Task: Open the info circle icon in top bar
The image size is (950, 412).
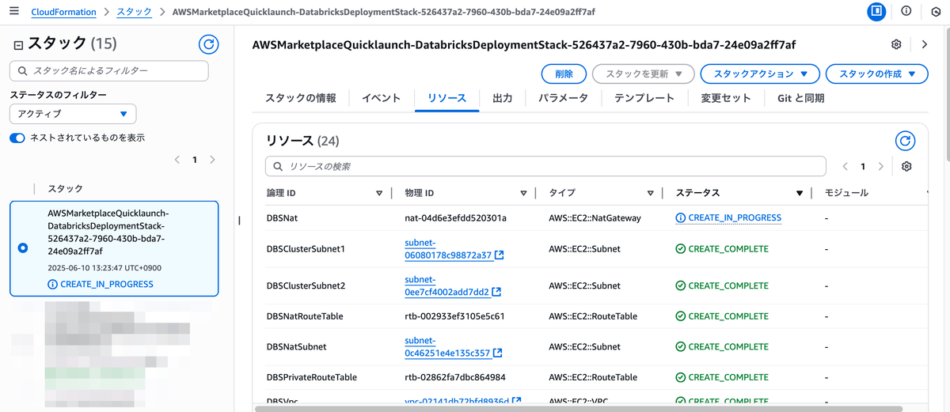Action: click(906, 12)
